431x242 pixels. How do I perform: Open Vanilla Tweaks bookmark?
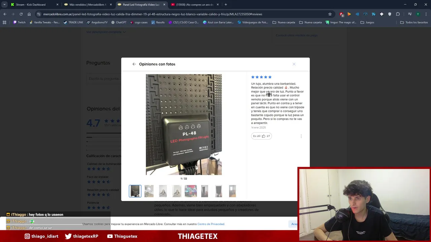[44, 23]
